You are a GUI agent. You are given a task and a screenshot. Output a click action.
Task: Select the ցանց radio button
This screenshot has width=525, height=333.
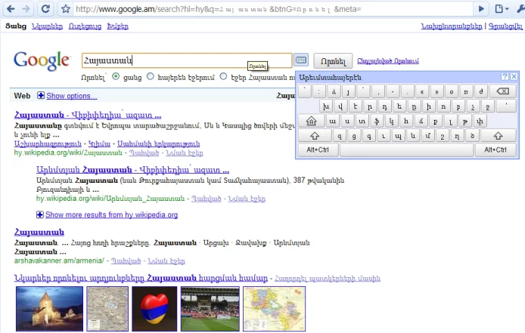click(x=116, y=76)
